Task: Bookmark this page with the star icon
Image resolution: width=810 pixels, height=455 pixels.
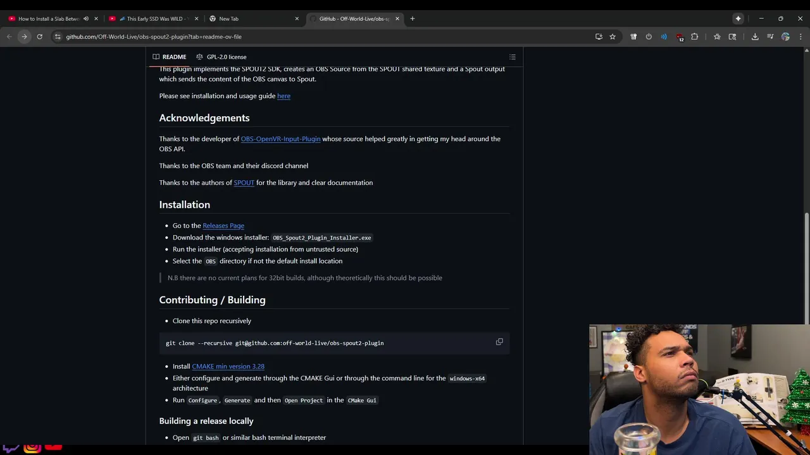Action: pos(613,37)
